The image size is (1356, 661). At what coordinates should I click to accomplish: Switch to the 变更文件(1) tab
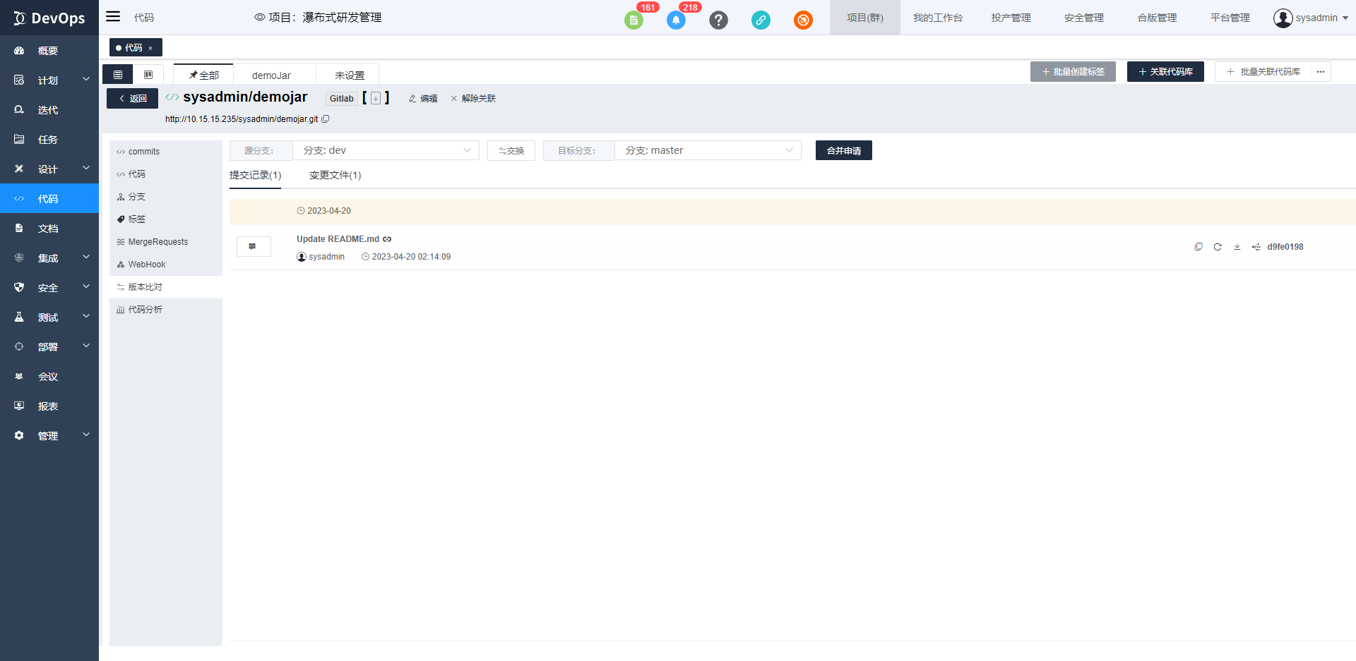pos(335,175)
